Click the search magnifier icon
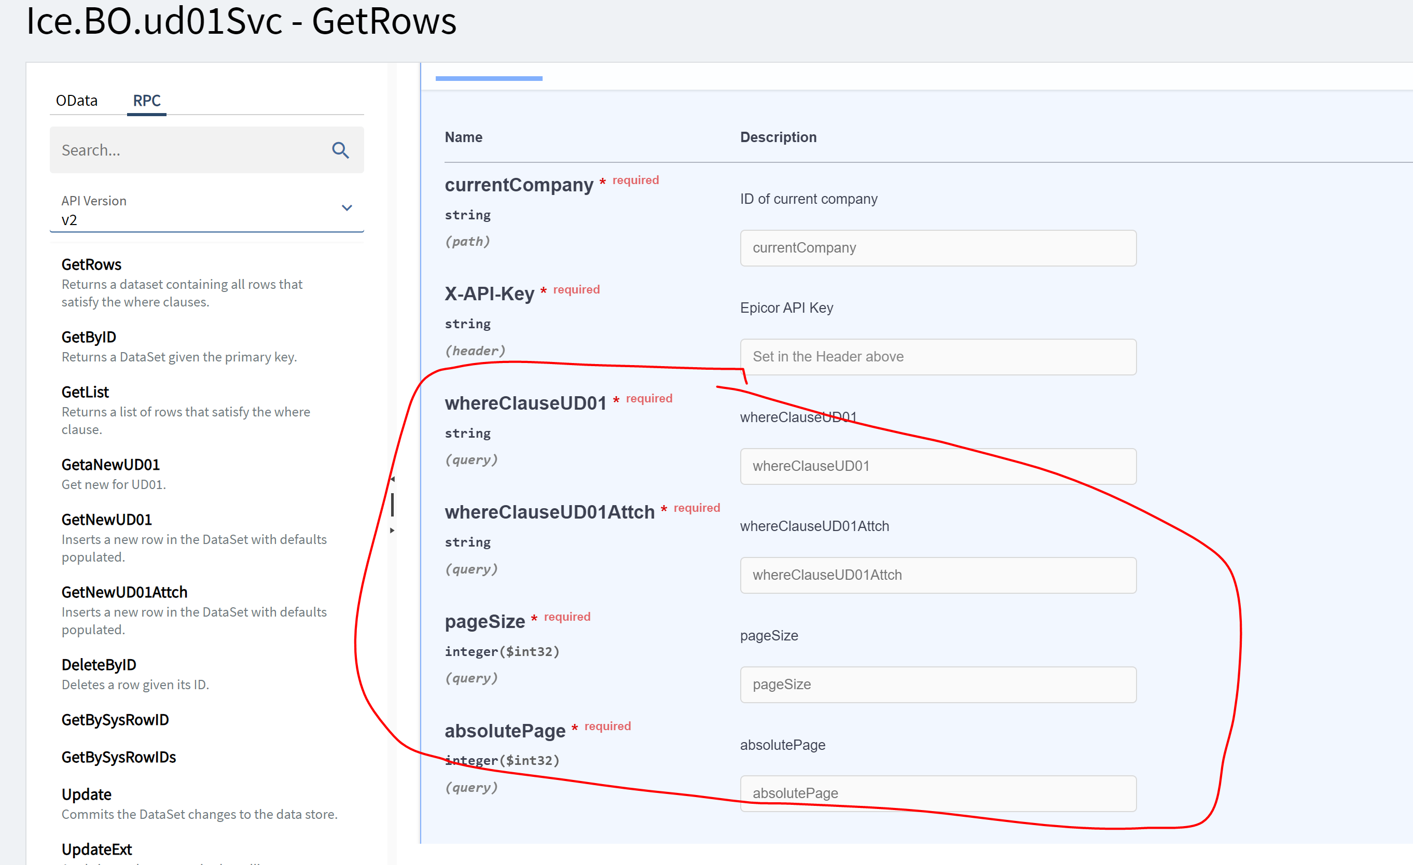 click(x=341, y=150)
